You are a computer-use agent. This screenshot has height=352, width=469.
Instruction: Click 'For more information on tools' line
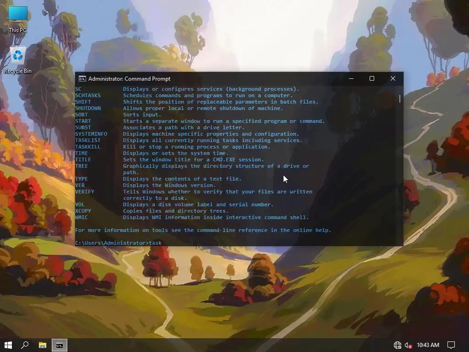point(203,230)
